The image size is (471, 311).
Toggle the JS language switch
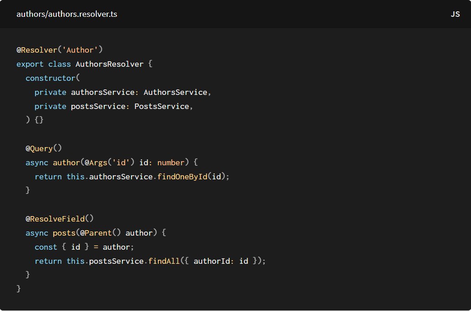tap(455, 14)
